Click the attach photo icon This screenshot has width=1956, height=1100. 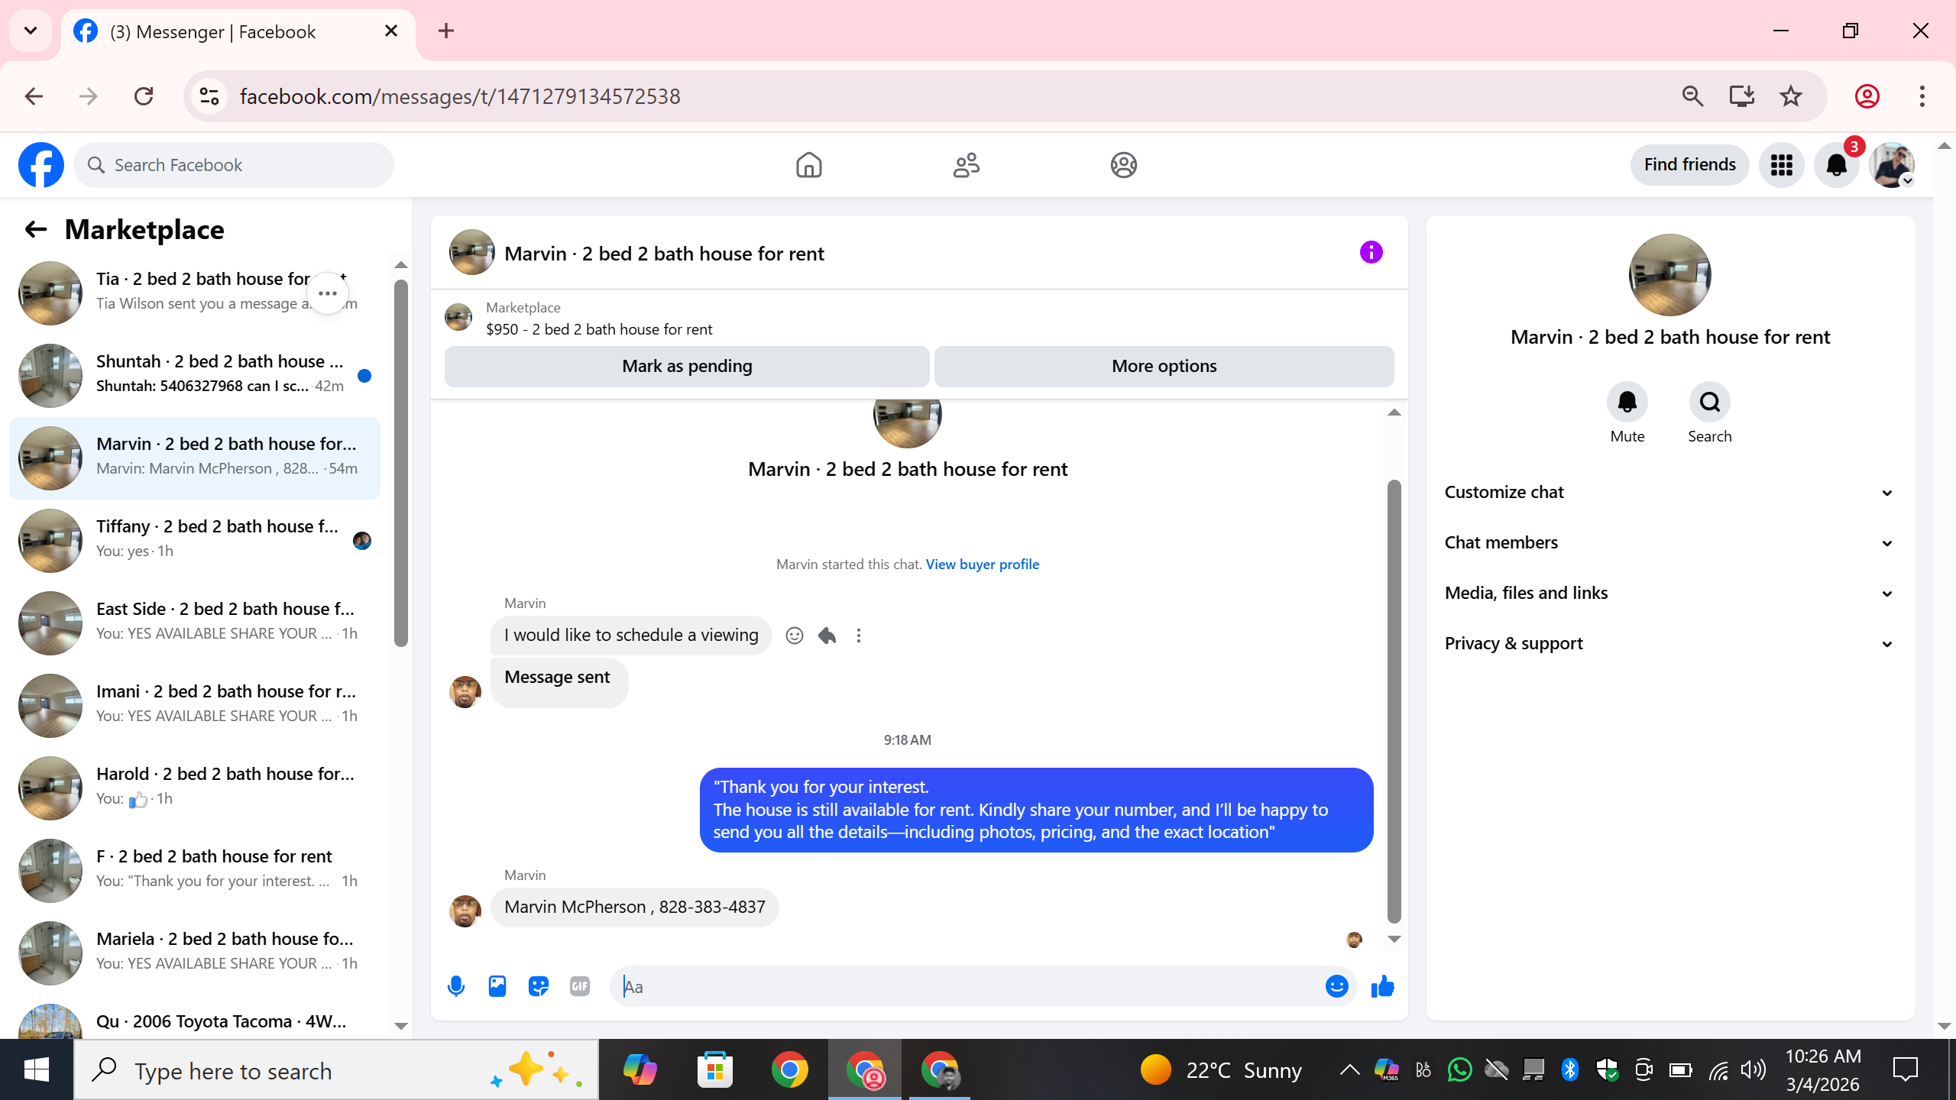[x=497, y=986]
